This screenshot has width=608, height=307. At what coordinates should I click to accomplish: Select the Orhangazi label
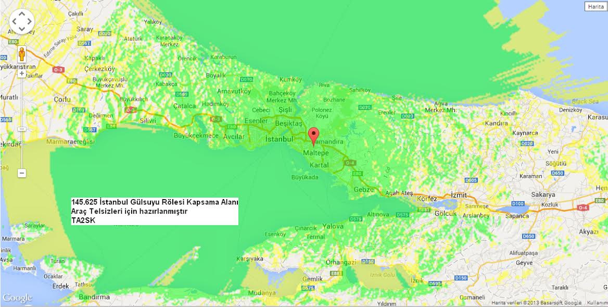341,262
